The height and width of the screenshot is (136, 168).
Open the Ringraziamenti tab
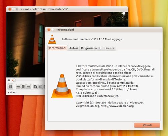pos(91,48)
